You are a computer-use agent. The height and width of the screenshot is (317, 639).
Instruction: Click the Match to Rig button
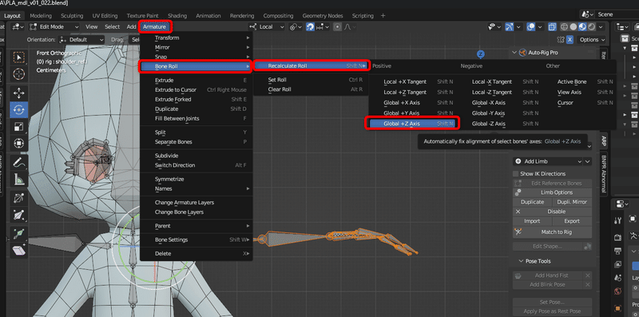[552, 232]
